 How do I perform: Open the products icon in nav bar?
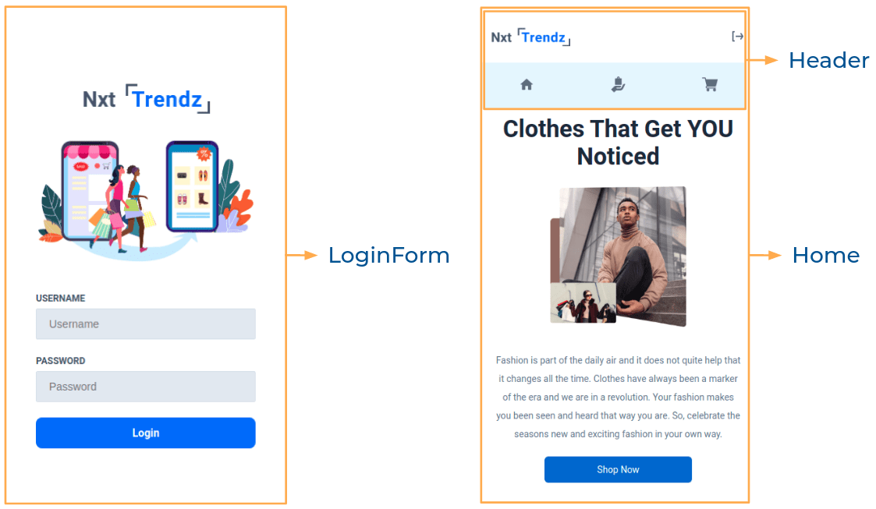tap(618, 84)
